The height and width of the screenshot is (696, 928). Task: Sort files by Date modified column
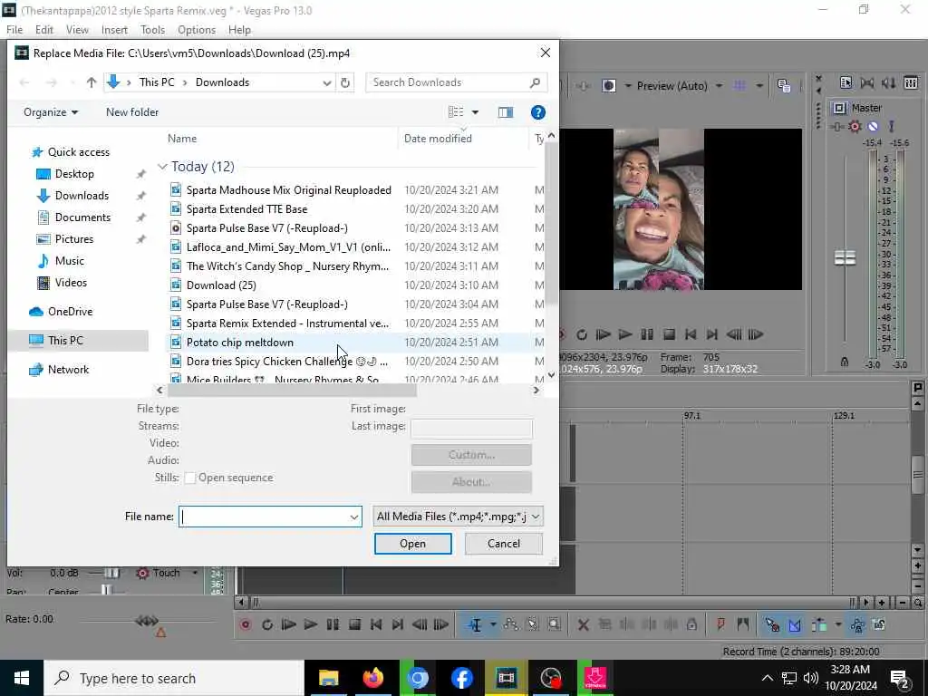[438, 139]
